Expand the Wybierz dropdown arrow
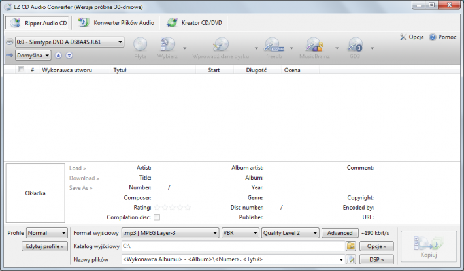The height and width of the screenshot is (271, 464). [x=185, y=48]
